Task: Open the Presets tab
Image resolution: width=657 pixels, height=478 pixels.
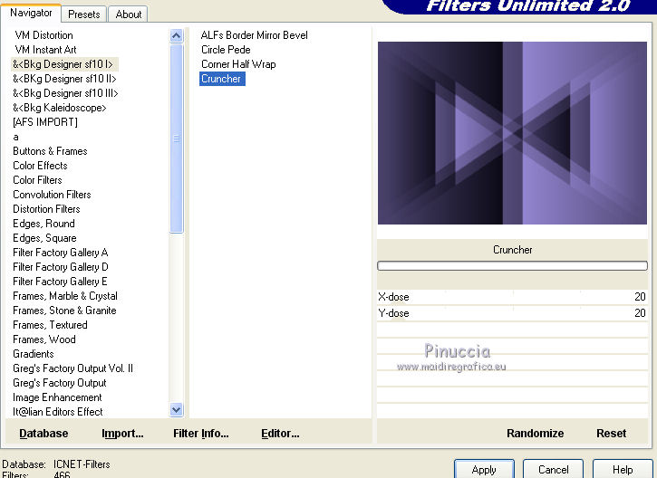Action: pos(83,14)
